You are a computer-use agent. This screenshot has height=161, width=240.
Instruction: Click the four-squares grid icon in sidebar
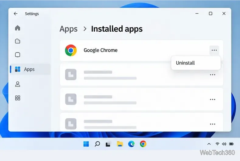pos(18,98)
